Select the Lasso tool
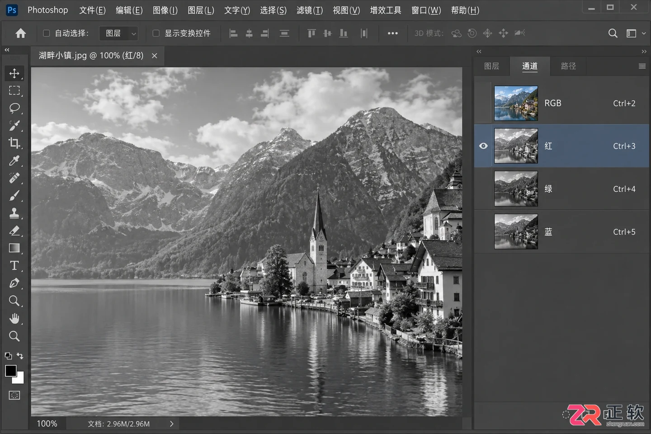This screenshot has width=651, height=434. point(14,108)
